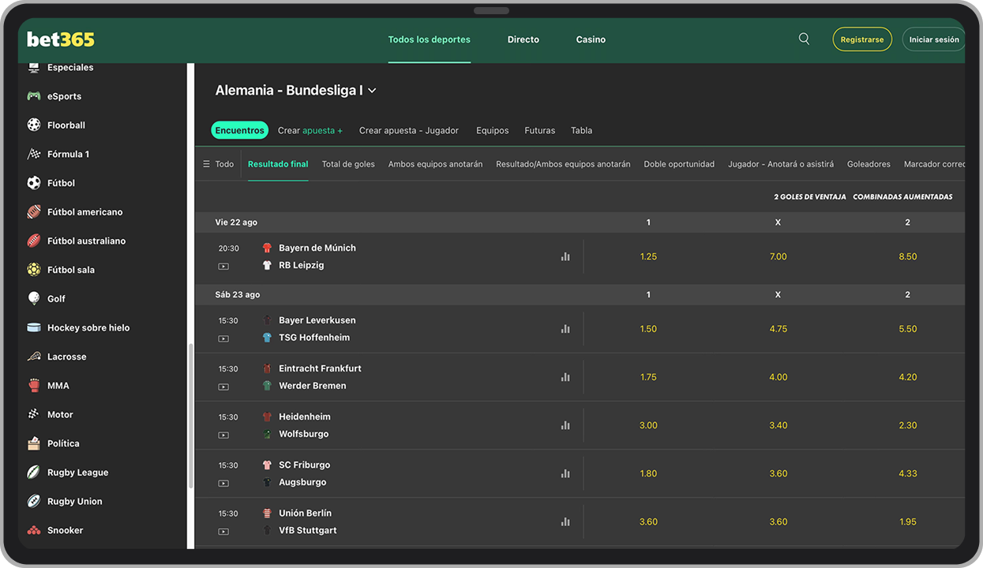Viewport: 983px width, 568px height.
Task: Click live stream icon for Leverkusen match
Action: [x=223, y=338]
